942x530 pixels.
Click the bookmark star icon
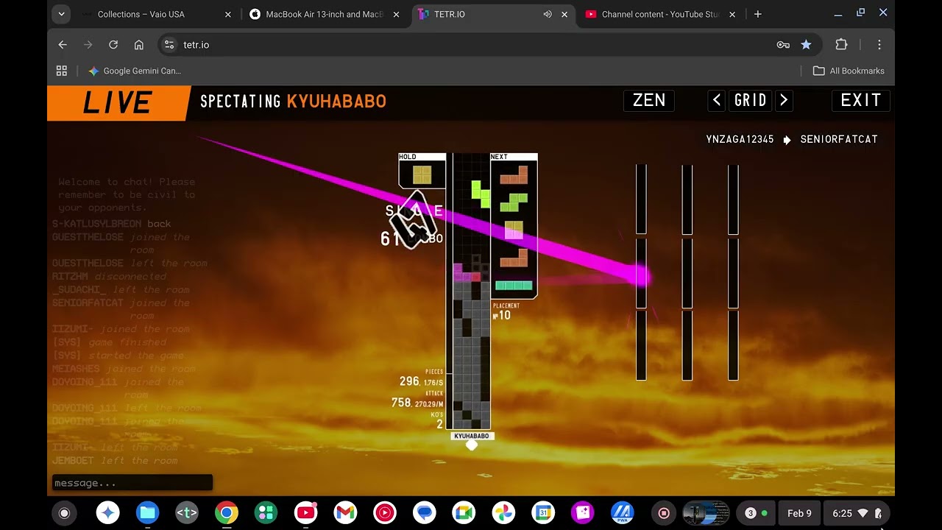tap(806, 45)
